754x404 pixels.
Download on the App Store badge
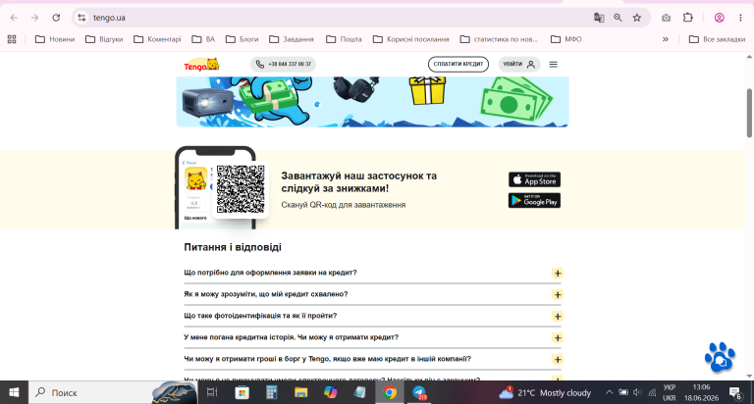[534, 179]
